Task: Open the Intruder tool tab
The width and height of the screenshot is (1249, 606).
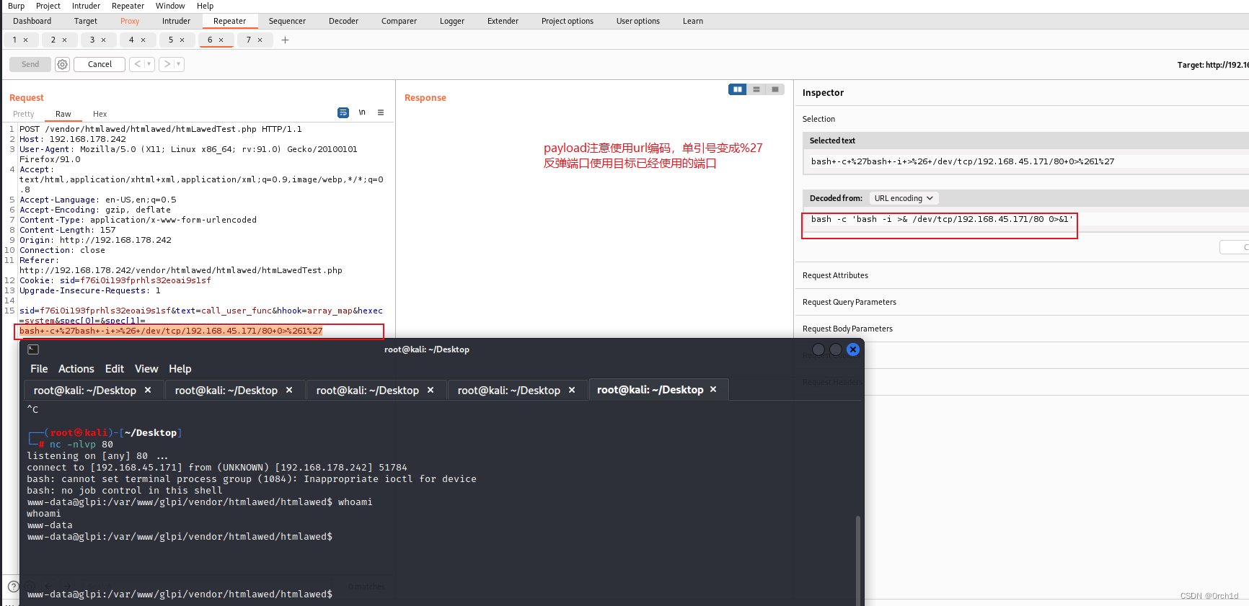Action: 176,21
